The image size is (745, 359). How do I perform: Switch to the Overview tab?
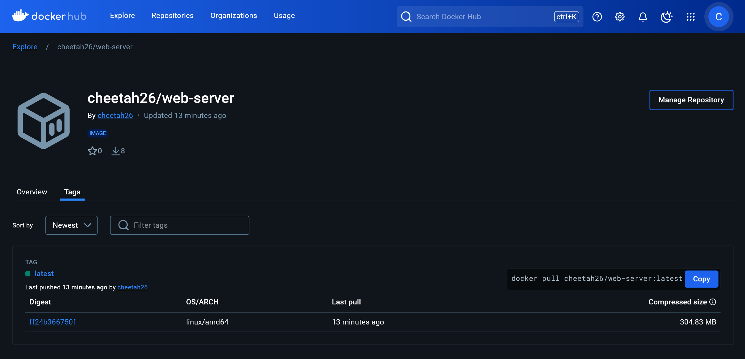tap(32, 192)
